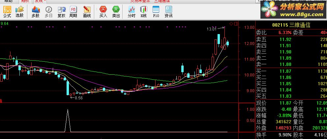Click the 最低 label
Screen dimensions: 327x139
(298, 115)
